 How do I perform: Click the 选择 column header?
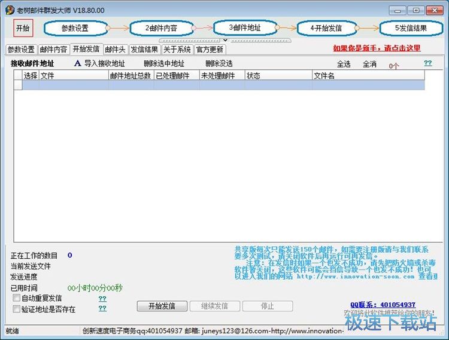coord(31,76)
